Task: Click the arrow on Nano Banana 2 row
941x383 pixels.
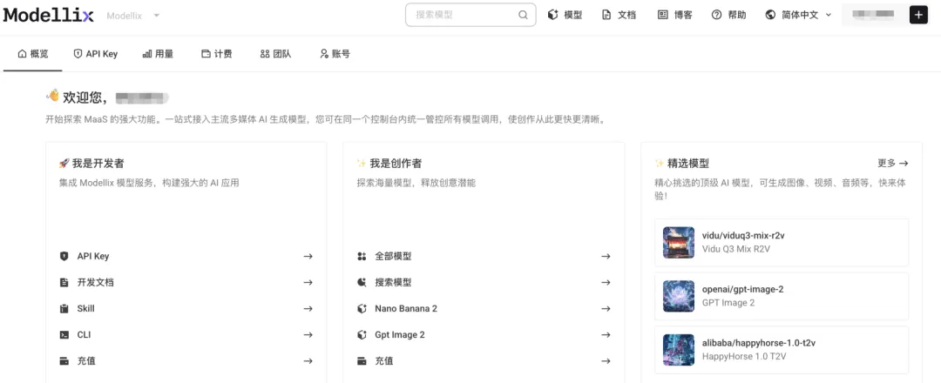Action: [606, 309]
